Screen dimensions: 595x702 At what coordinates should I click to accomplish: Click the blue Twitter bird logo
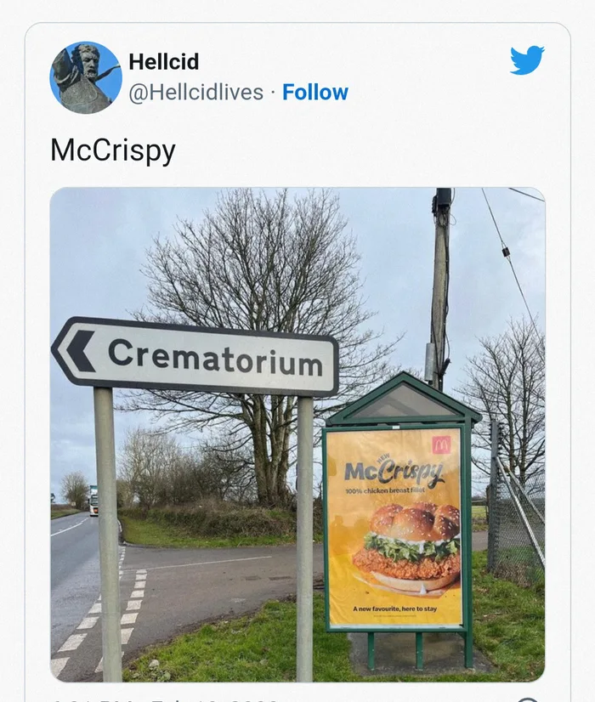[x=527, y=59]
